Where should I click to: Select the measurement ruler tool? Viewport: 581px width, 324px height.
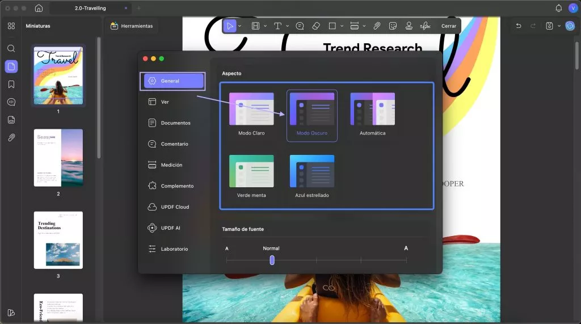tap(354, 26)
